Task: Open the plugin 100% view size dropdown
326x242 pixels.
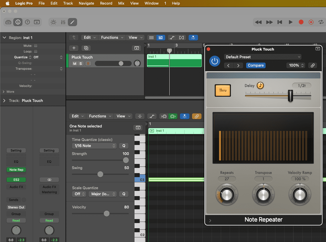Action: (296, 65)
